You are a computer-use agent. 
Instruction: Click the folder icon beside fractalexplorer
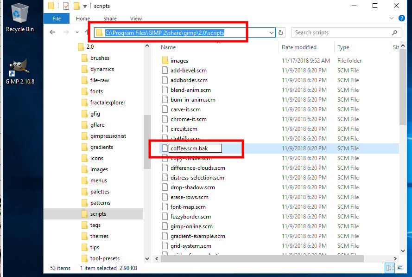[x=84, y=103]
